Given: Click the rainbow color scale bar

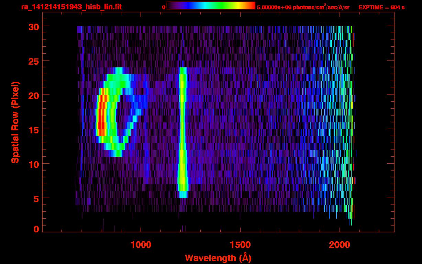Looking at the screenshot, I should [x=211, y=6].
